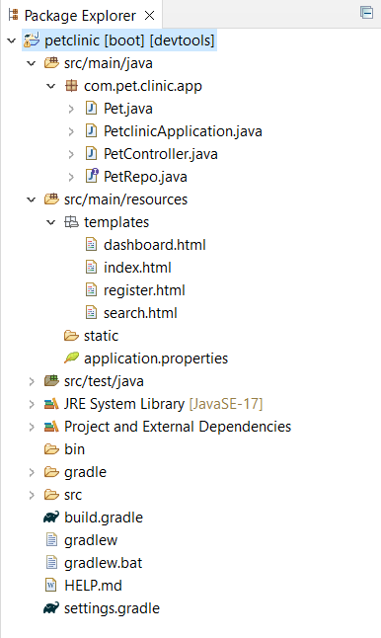The height and width of the screenshot is (638, 381).
Task: Expand the PetRepo.java node
Action: click(71, 177)
